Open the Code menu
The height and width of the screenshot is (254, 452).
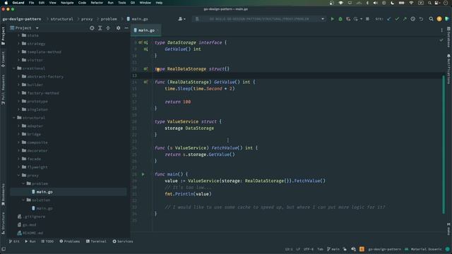(82, 3)
